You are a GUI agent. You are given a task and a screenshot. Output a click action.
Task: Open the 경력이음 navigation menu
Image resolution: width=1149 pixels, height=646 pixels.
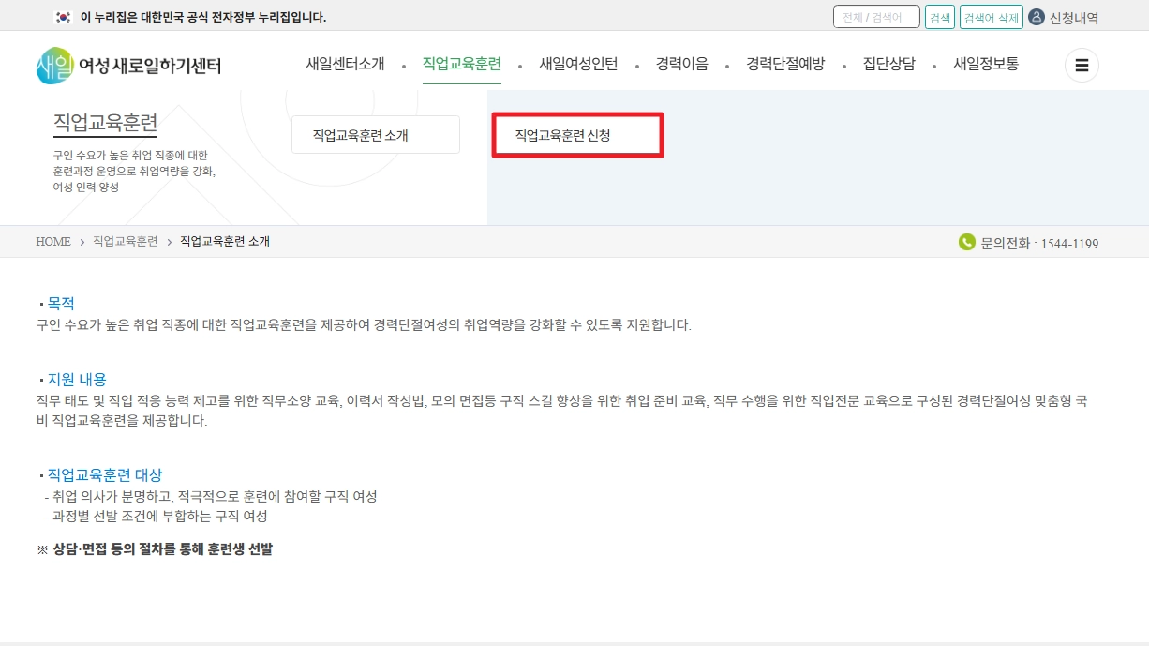[x=681, y=64]
